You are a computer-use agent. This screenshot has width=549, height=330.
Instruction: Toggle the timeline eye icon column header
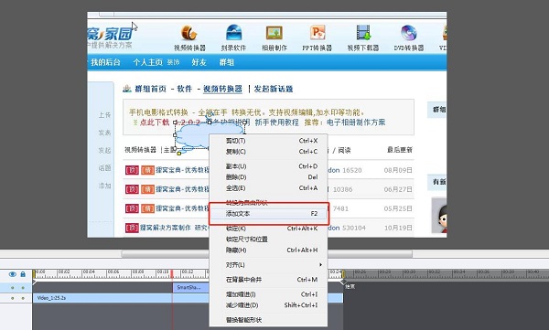(x=13, y=274)
